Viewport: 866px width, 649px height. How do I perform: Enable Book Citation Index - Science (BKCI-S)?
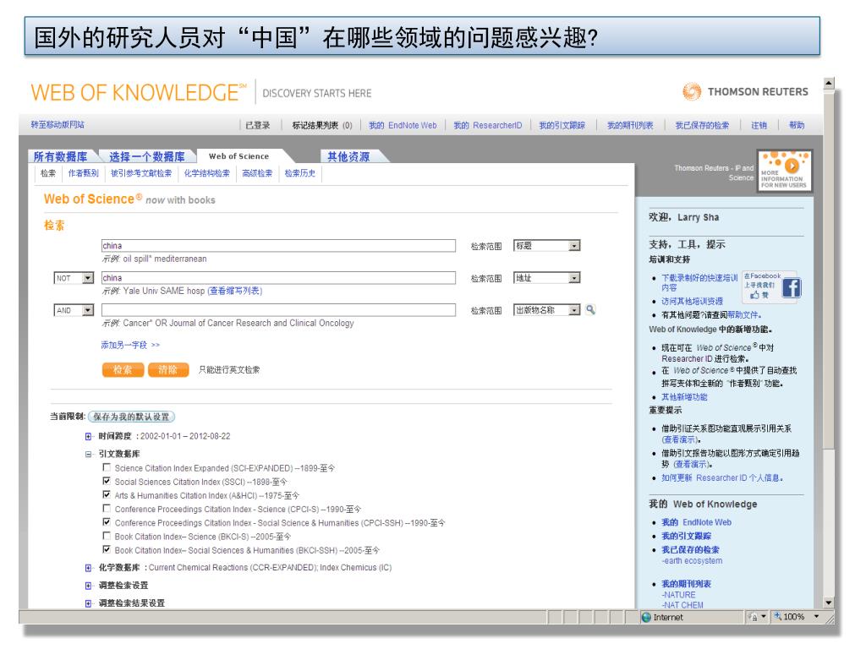pos(107,536)
